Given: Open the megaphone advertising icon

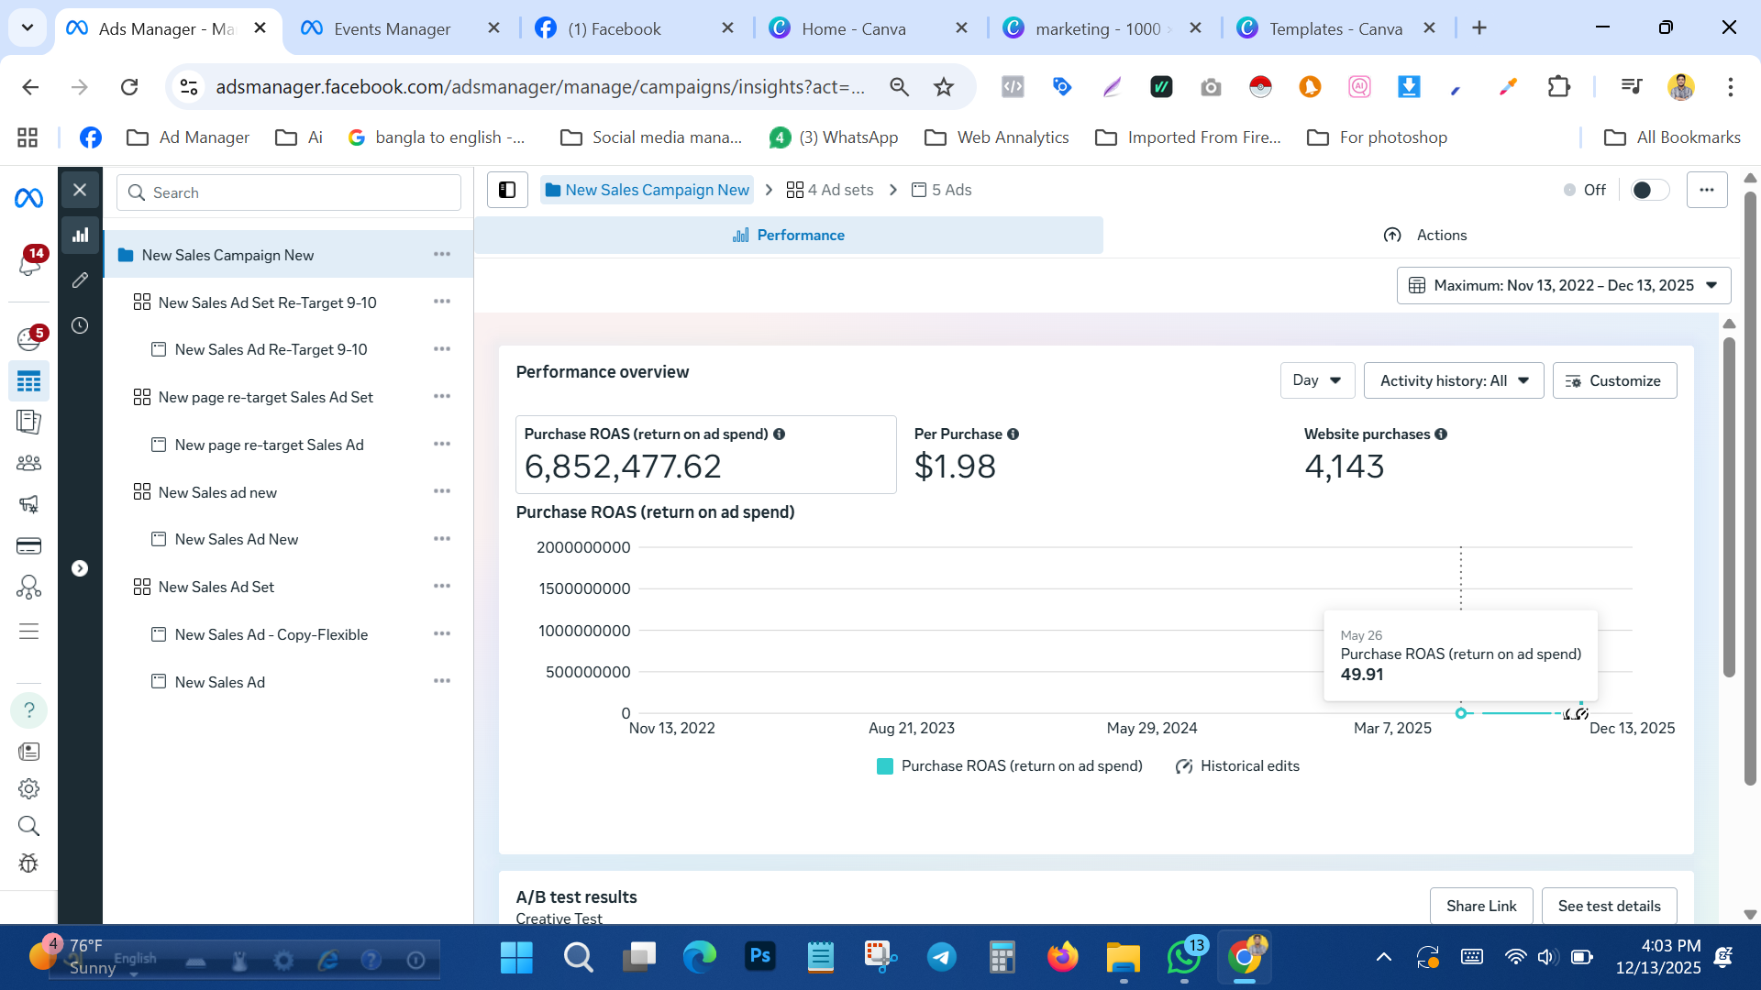Looking at the screenshot, I should pyautogui.click(x=28, y=504).
